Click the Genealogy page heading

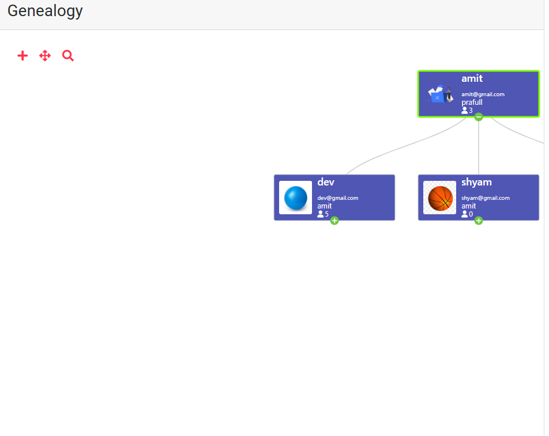click(x=45, y=11)
